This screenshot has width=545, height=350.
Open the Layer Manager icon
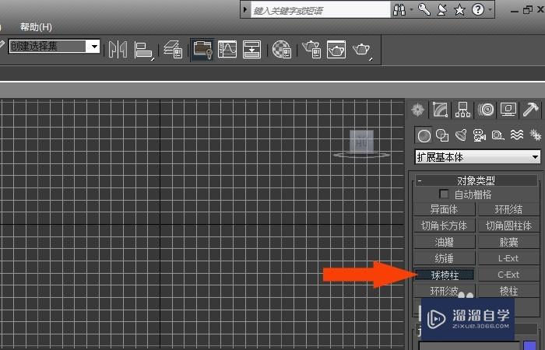point(173,49)
